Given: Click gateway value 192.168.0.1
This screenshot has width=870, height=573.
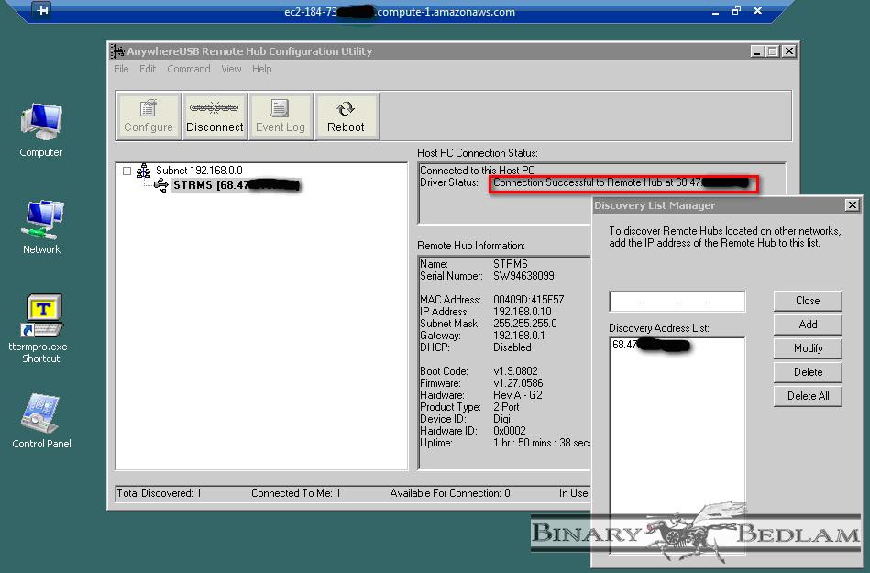Looking at the screenshot, I should (x=519, y=336).
